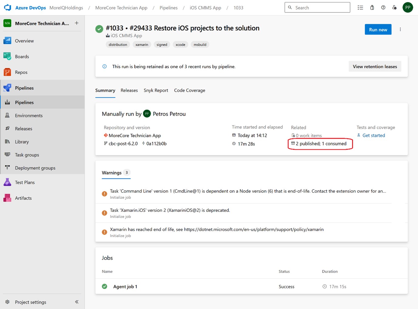The height and width of the screenshot is (309, 418).
Task: Open the Snyk Report tab
Action: (156, 90)
